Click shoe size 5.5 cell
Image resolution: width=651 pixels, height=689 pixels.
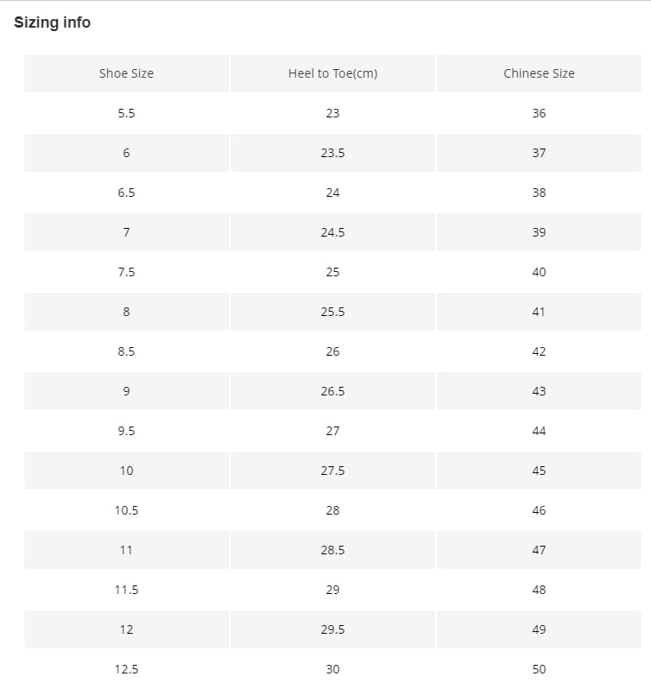(x=127, y=113)
